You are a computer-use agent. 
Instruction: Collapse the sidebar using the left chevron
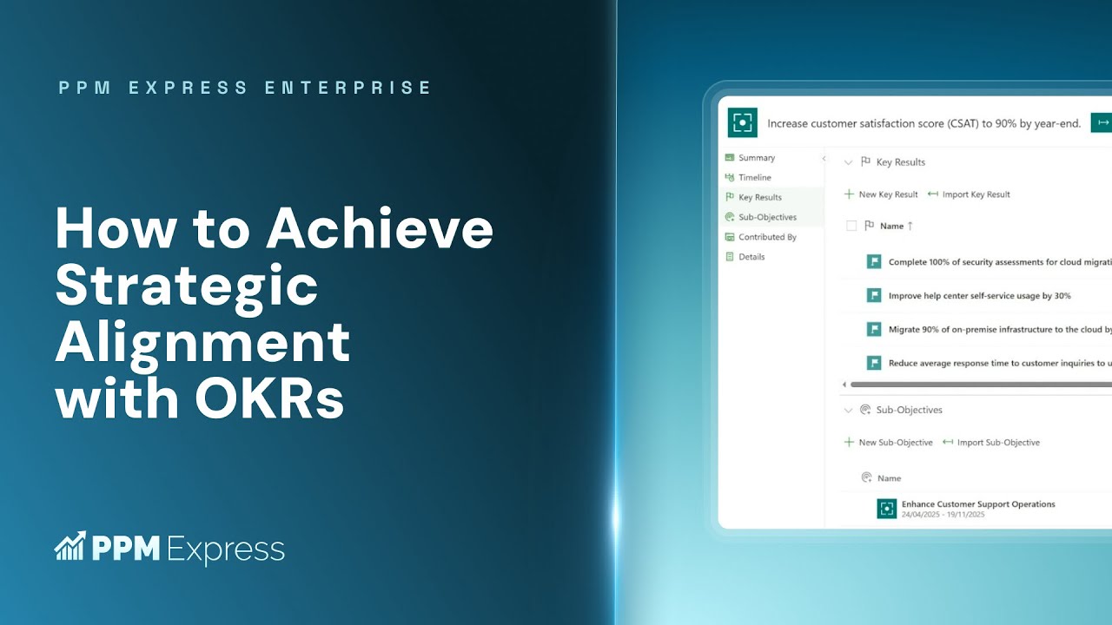(x=824, y=158)
